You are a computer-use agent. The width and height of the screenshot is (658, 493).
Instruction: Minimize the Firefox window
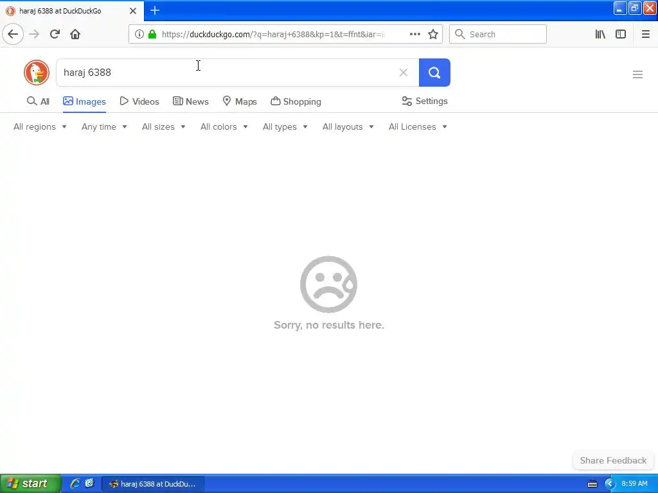(620, 8)
